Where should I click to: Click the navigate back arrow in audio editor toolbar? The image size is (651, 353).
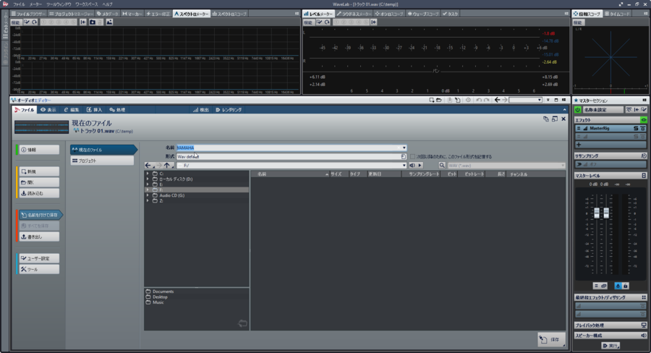[498, 100]
